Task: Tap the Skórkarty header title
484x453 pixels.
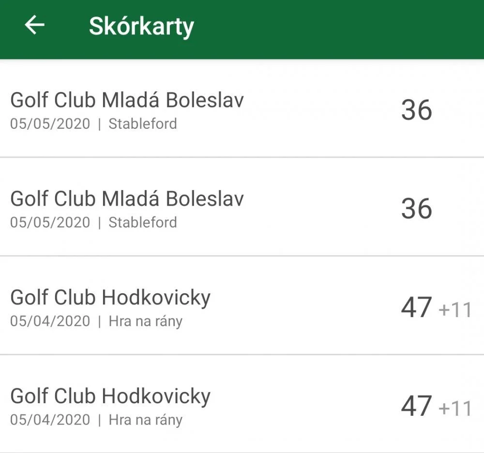Action: (x=141, y=27)
